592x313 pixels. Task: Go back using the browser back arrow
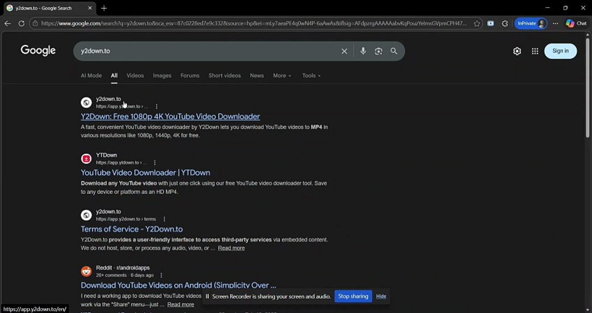pyautogui.click(x=7, y=23)
